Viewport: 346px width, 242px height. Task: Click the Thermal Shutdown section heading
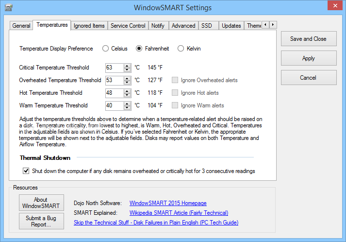[x=45, y=158]
